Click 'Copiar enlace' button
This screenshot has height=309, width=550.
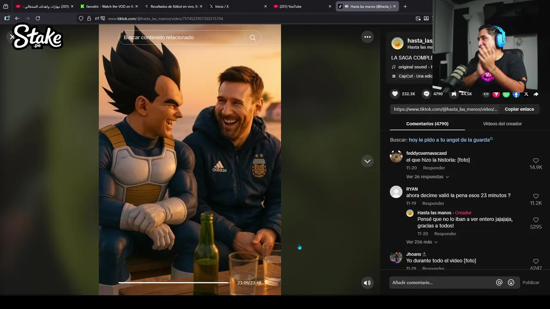click(519, 109)
